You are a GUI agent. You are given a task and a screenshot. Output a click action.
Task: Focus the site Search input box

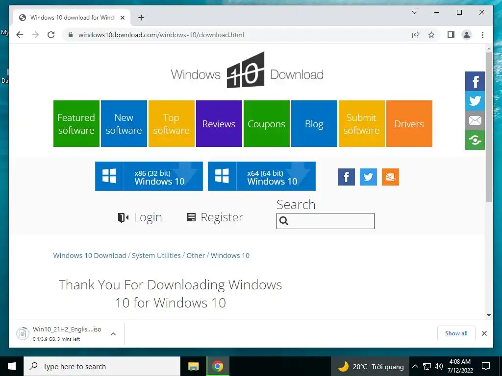326,221
